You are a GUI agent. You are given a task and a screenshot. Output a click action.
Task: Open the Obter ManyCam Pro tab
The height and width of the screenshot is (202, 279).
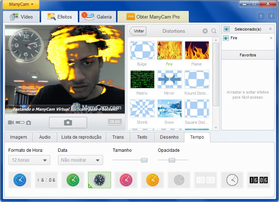[x=153, y=17]
